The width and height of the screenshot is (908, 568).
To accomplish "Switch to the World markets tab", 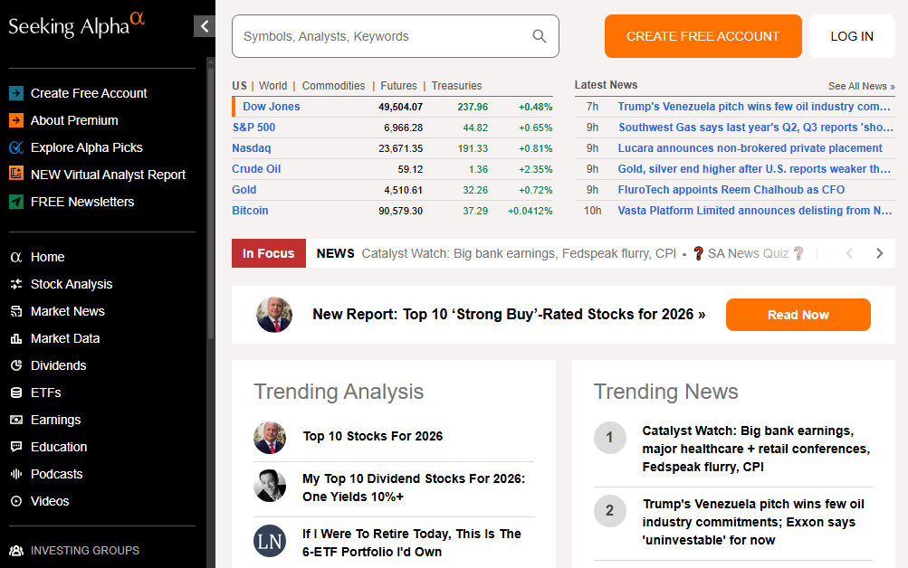I will pos(272,85).
